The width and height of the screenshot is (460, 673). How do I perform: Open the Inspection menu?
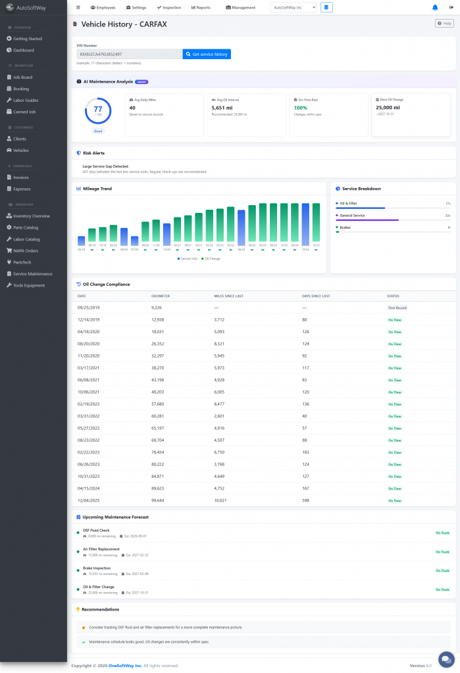click(x=169, y=7)
